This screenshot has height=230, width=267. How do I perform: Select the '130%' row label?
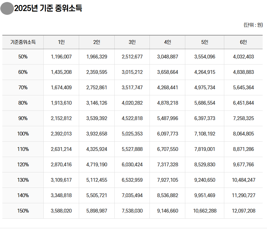pos(23,180)
